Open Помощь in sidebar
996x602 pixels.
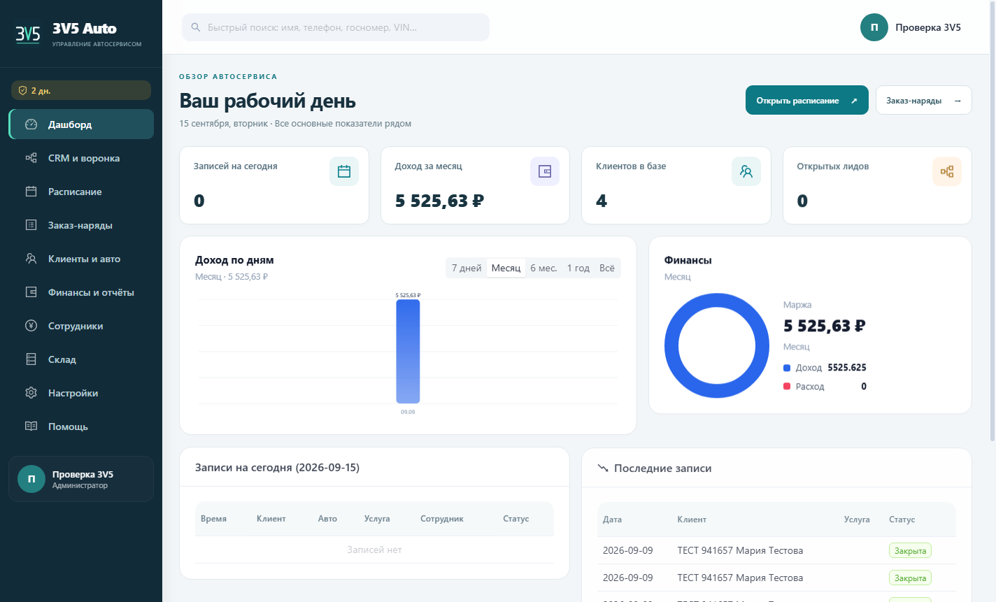[x=81, y=427]
